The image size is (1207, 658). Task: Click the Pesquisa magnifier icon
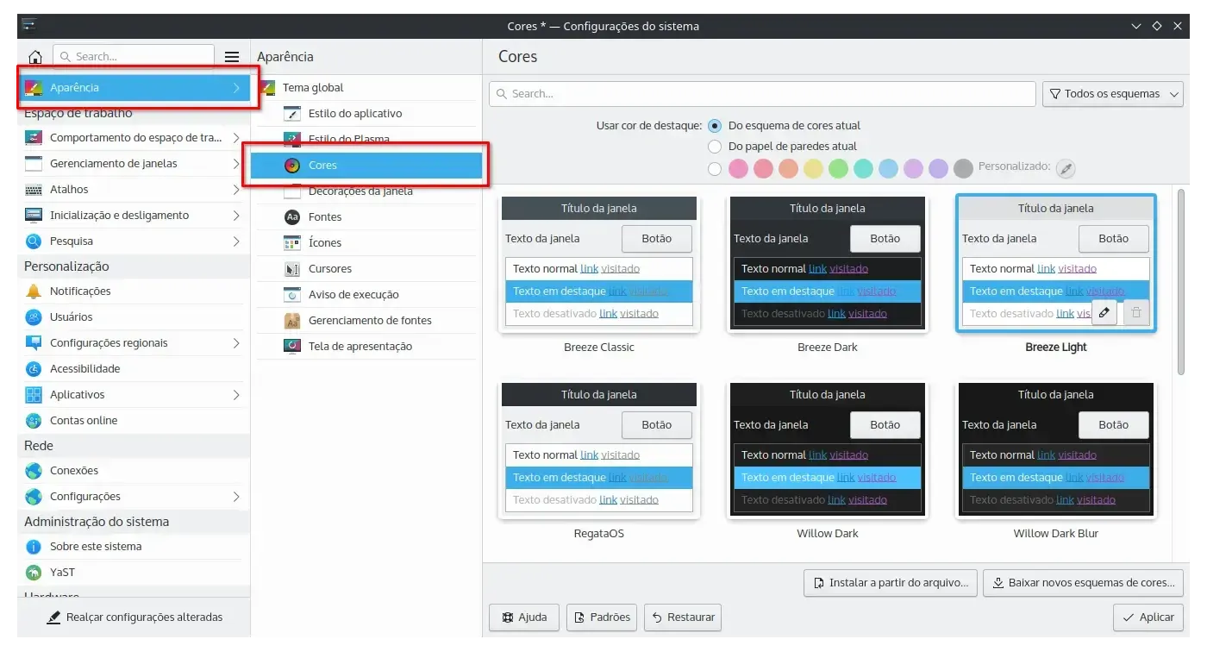tap(34, 241)
